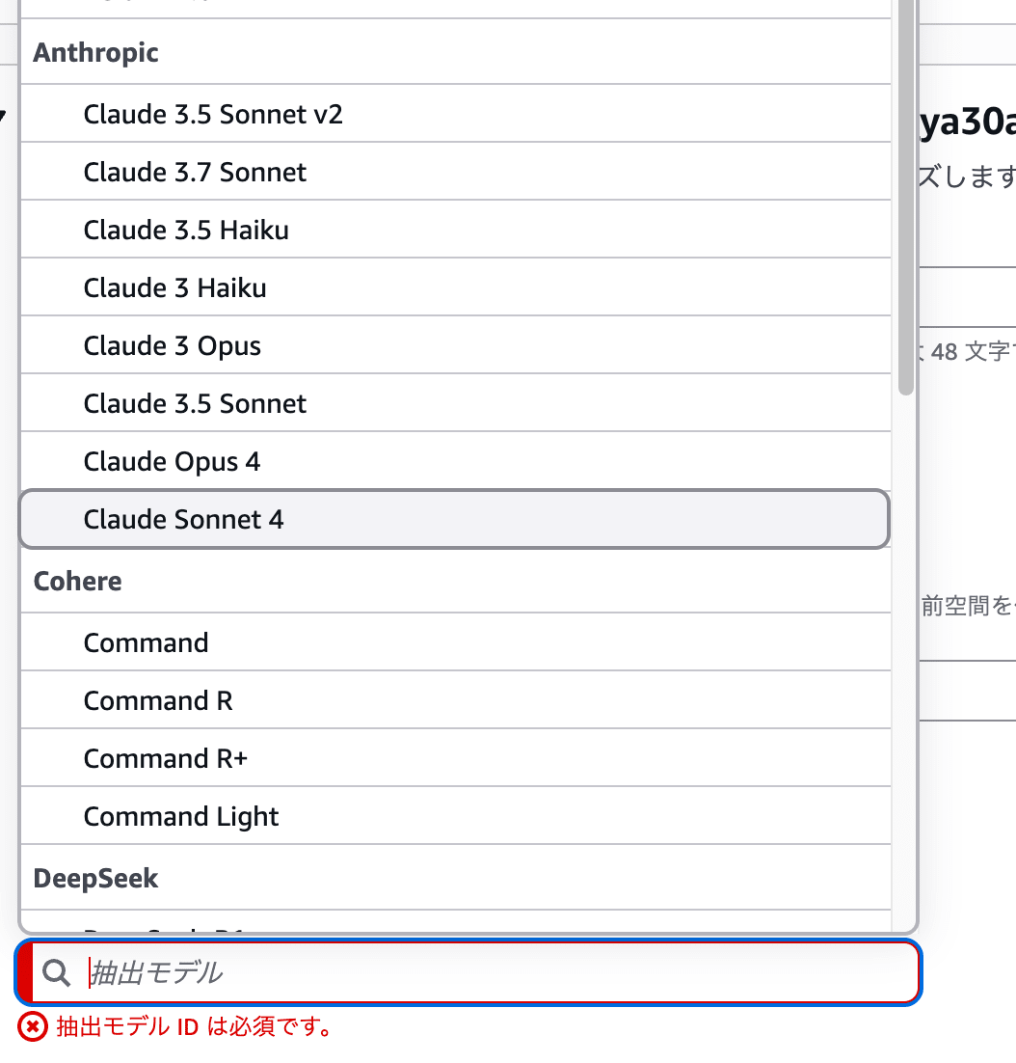Screen dimensions: 1016x1063
Task: Click the 抽出モデル search input field
Action: tap(482, 972)
